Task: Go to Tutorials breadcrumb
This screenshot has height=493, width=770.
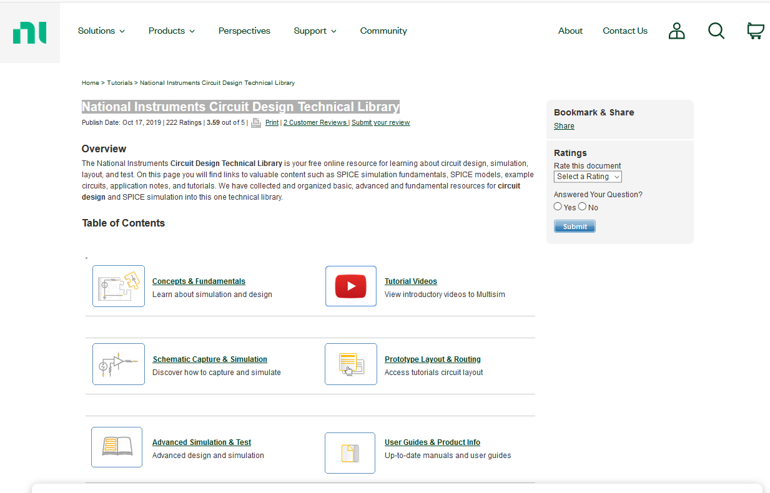Action: coord(120,83)
